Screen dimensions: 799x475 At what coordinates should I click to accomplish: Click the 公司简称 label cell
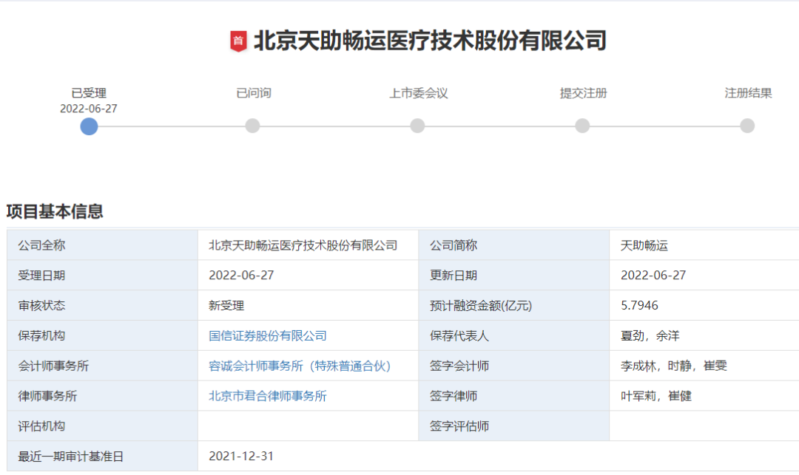point(513,245)
